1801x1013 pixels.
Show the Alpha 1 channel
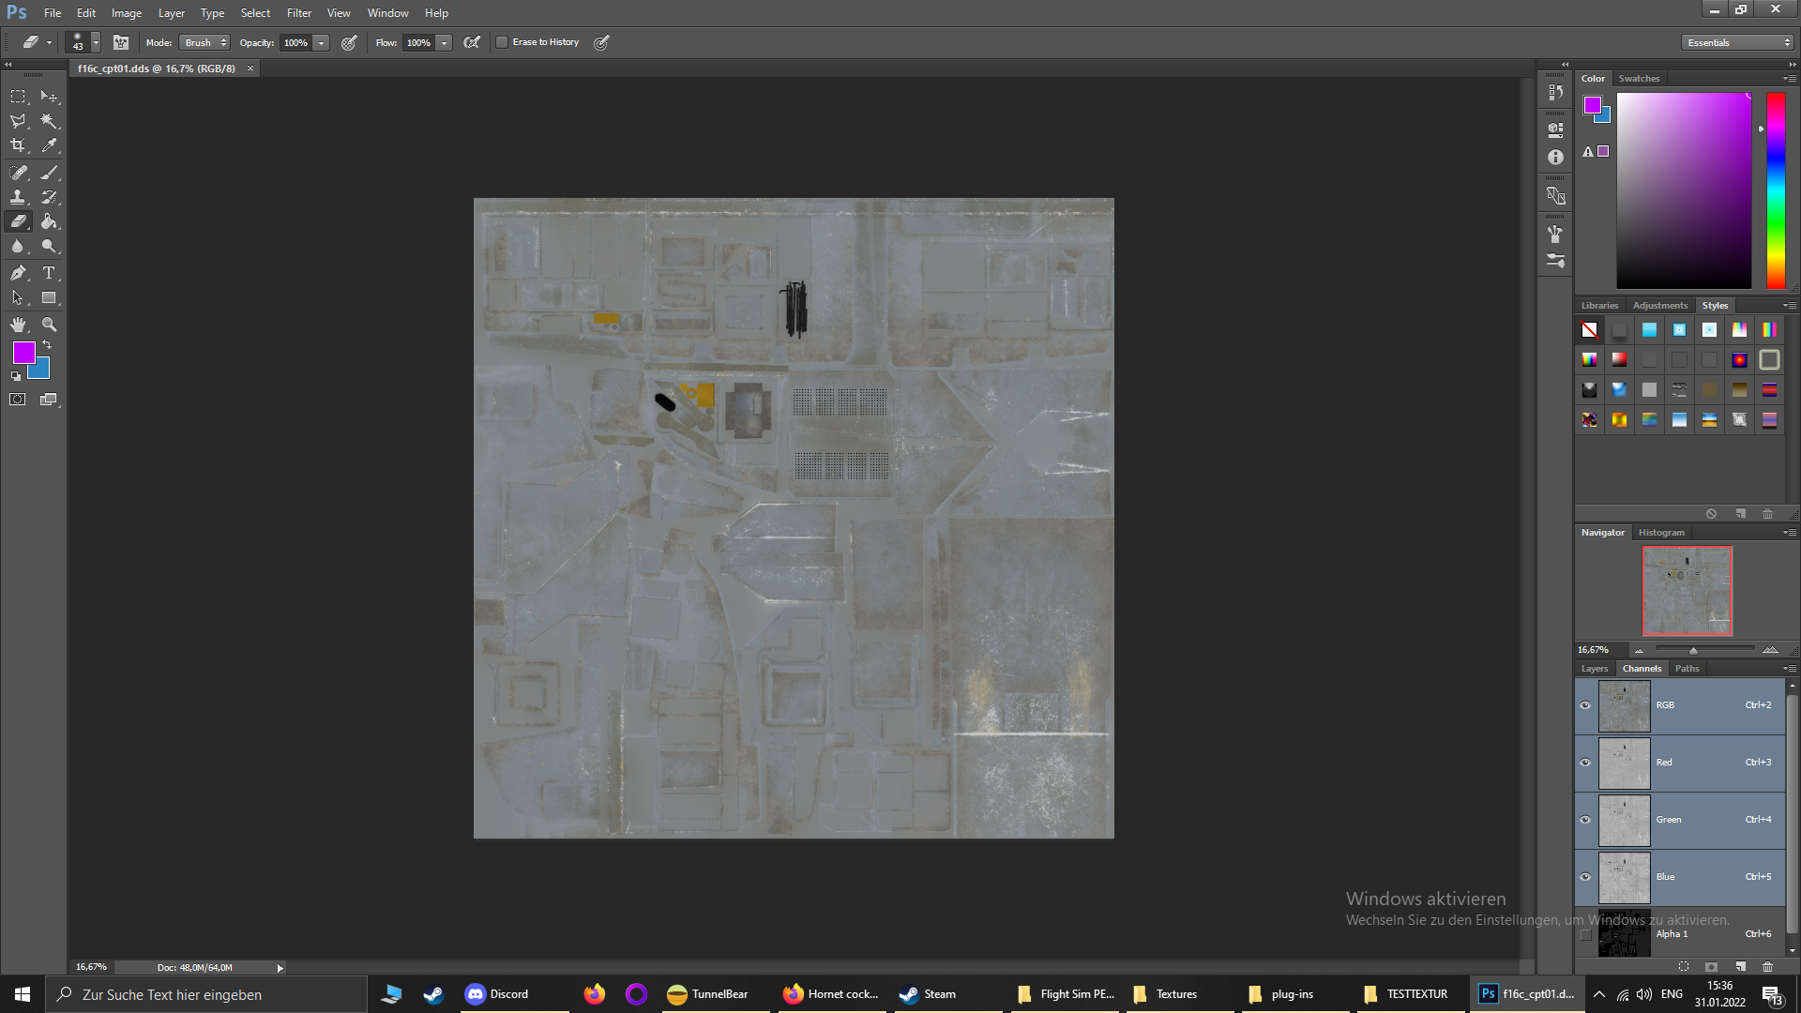pos(1585,934)
